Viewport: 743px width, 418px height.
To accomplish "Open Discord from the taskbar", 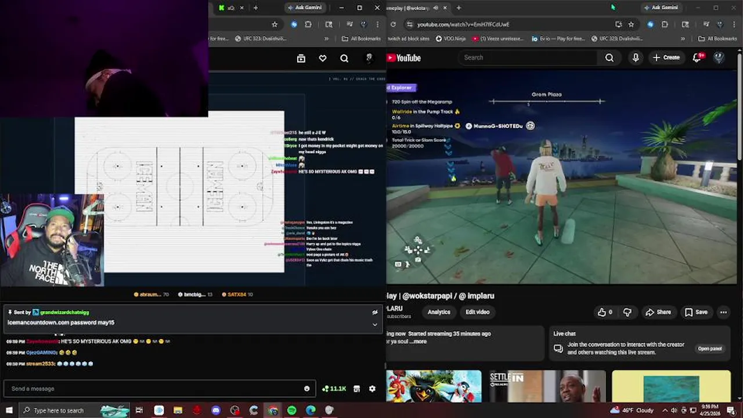I will 216,410.
